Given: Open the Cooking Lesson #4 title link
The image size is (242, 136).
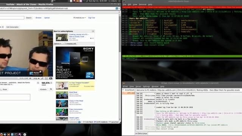Looking at the screenshot, I should point(79,36).
